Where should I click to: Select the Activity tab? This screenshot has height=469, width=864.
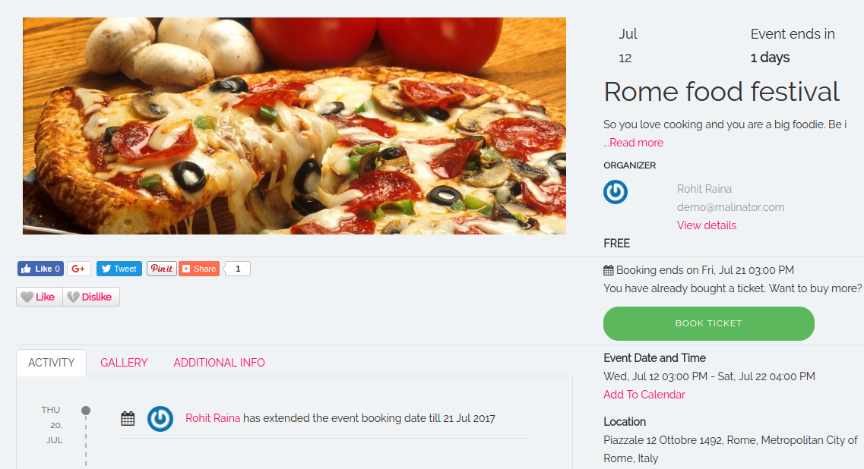(x=52, y=363)
